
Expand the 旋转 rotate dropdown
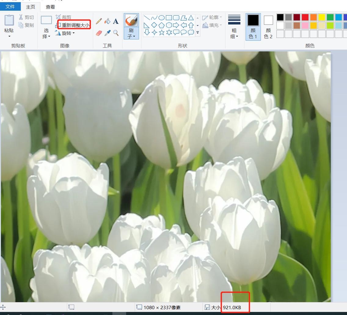click(65, 33)
